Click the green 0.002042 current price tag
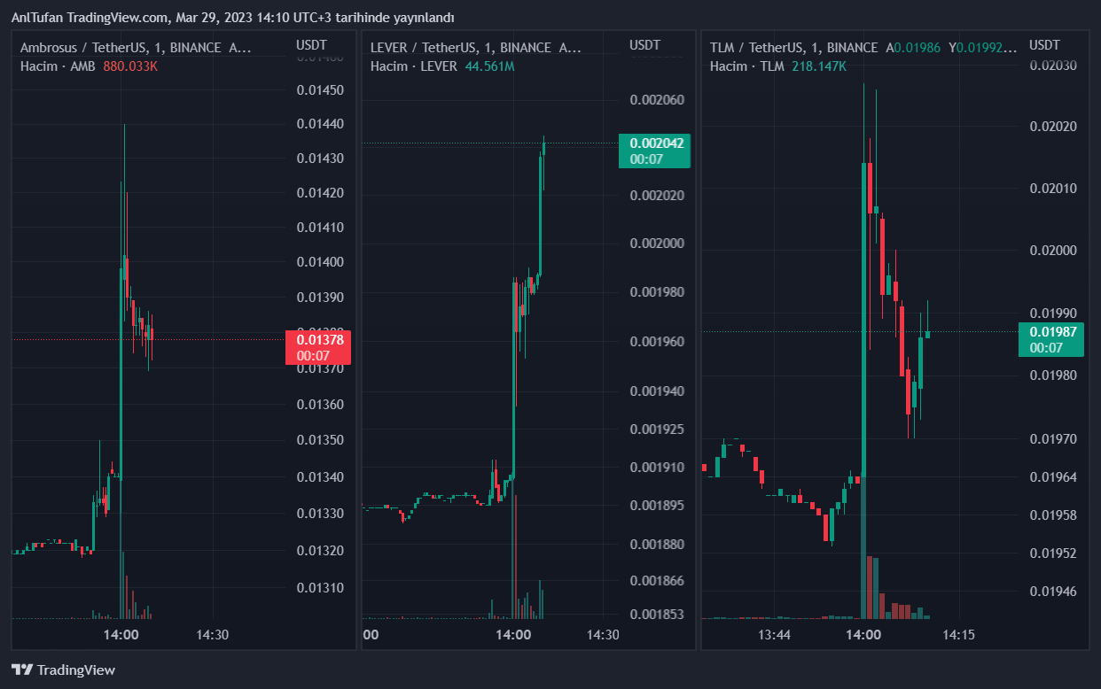 click(x=654, y=151)
